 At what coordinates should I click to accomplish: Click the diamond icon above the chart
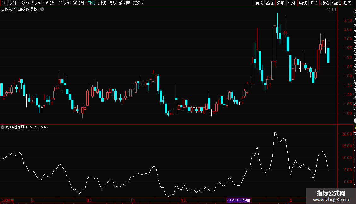(x=328, y=9)
